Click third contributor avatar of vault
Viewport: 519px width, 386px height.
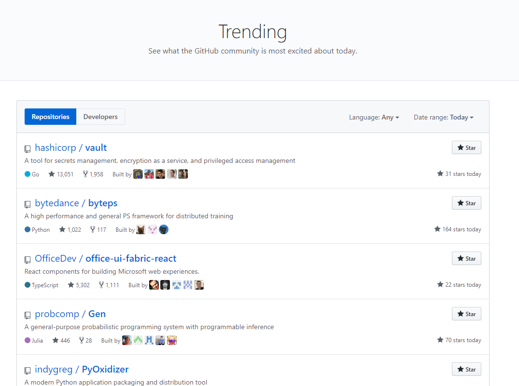161,174
